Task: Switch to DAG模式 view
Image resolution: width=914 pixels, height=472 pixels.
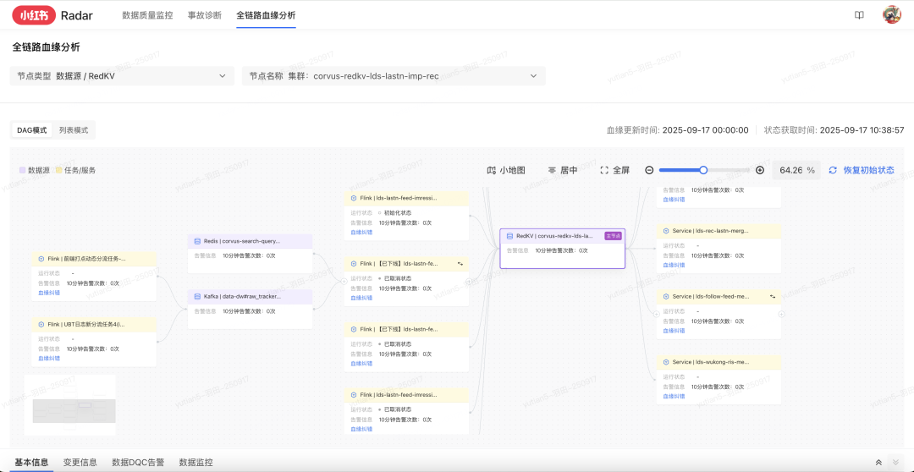Action: 31,130
